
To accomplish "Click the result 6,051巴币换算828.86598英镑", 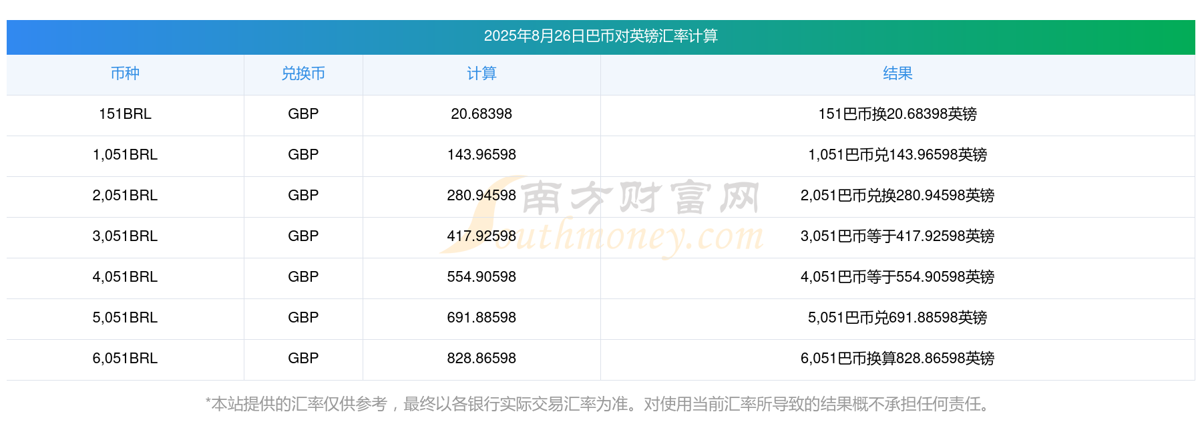I will pos(897,359).
